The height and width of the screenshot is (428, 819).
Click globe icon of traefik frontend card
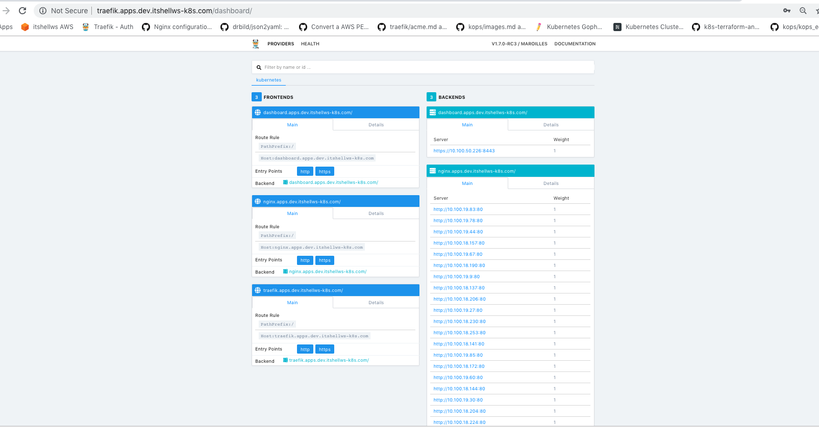(258, 290)
